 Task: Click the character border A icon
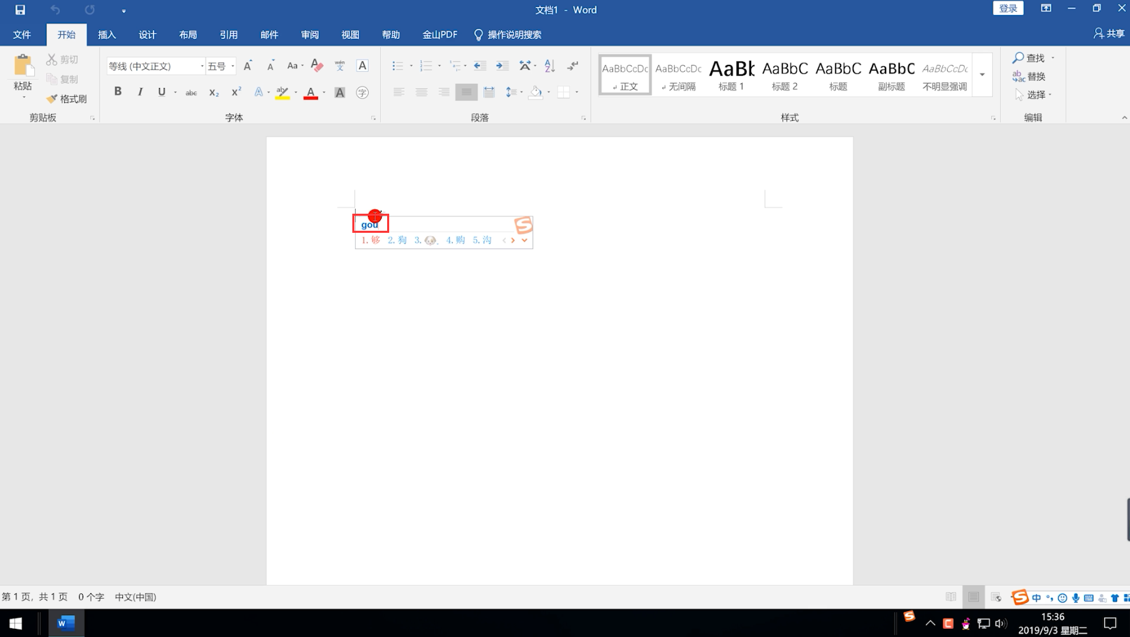pos(363,66)
